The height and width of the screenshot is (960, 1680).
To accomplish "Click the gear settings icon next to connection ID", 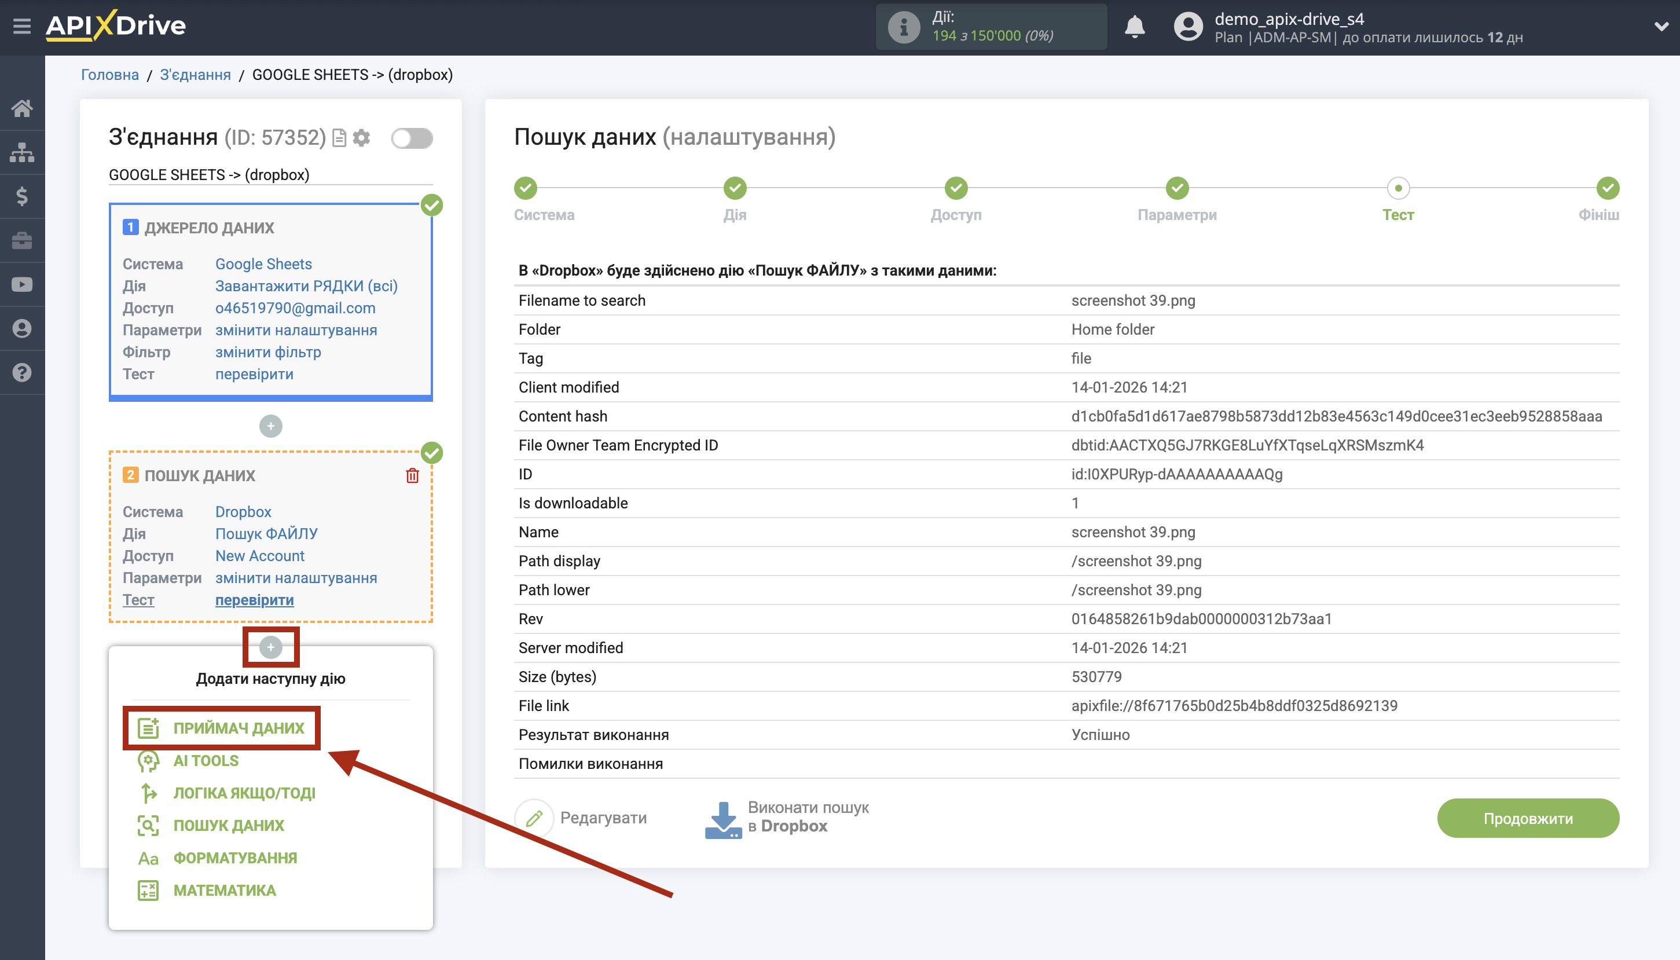I will click(x=362, y=138).
